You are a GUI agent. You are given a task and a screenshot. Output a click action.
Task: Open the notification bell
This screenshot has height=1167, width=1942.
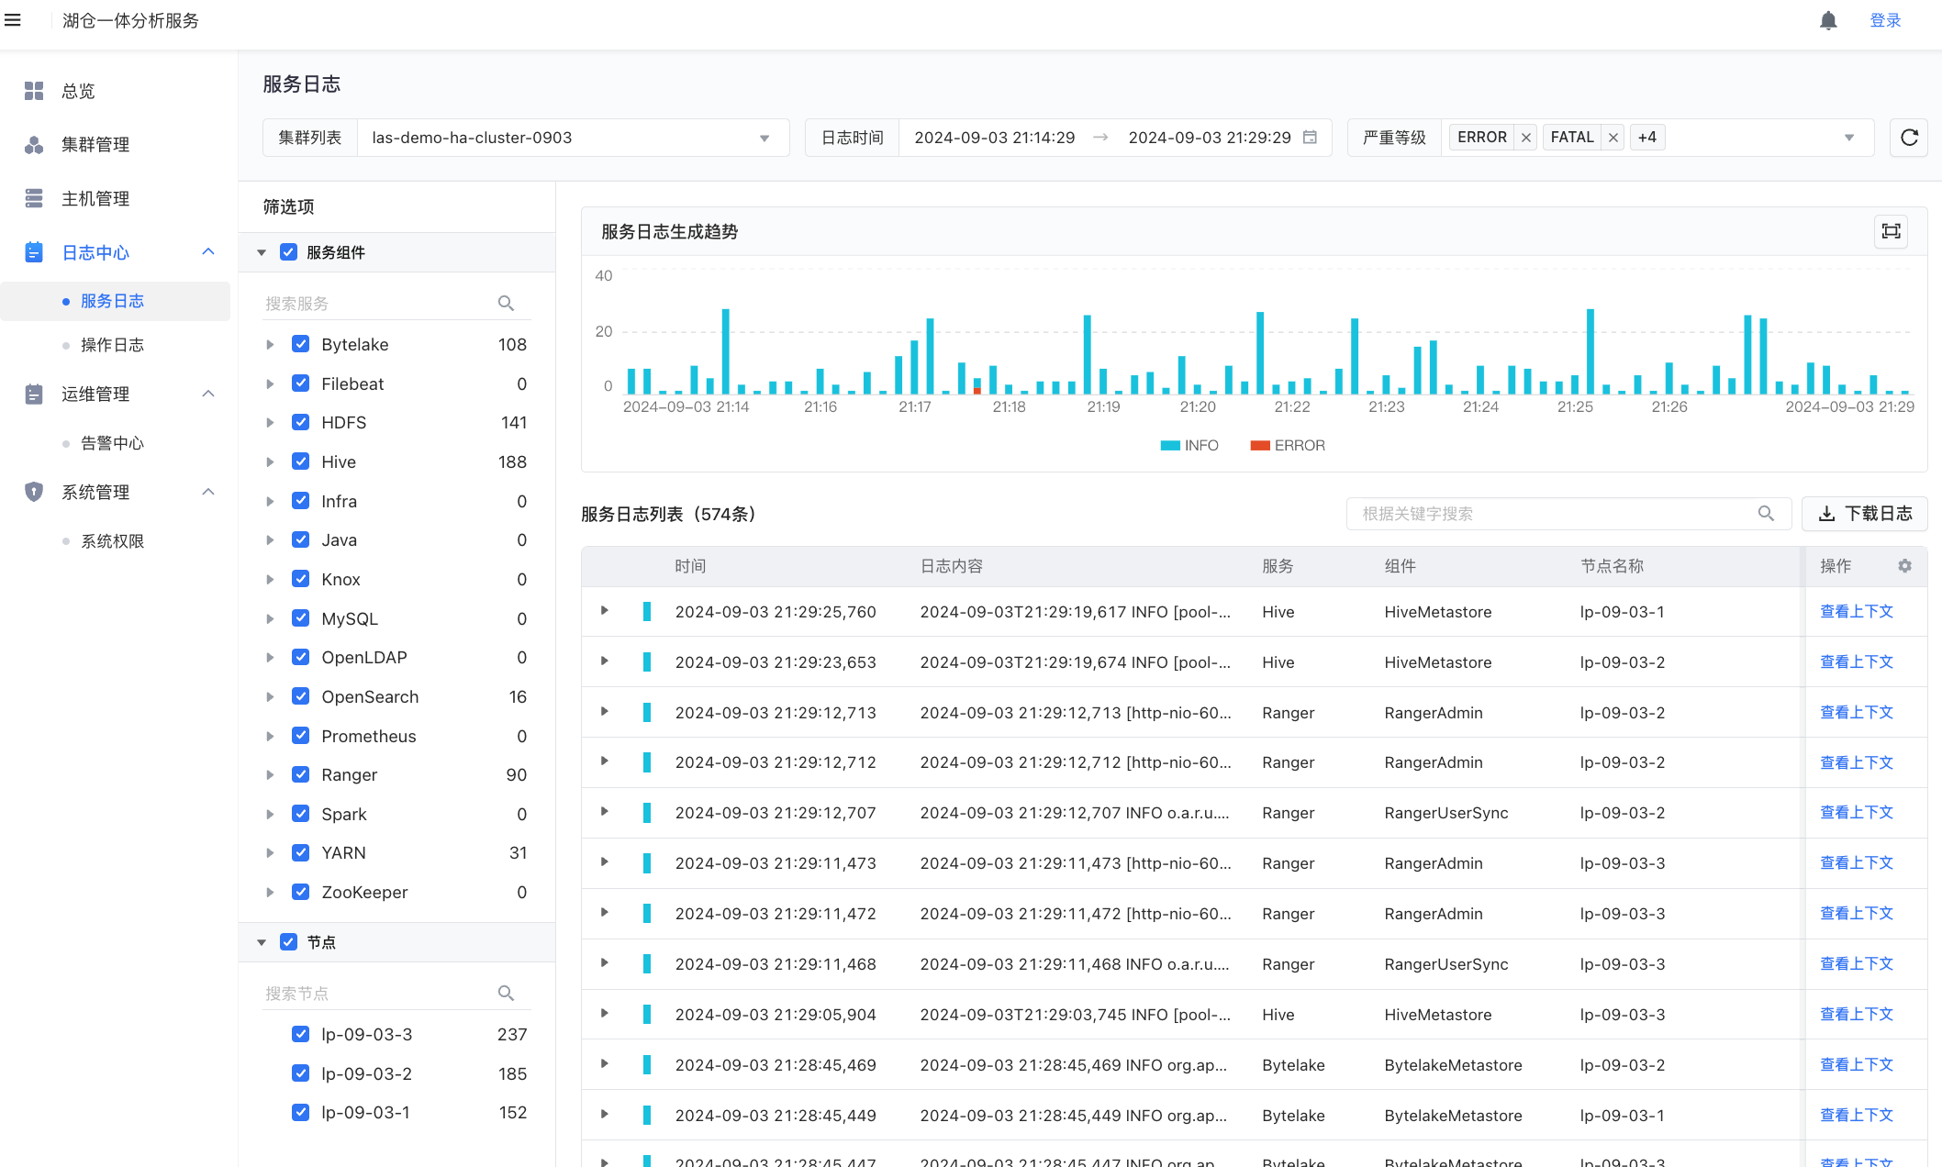tap(1828, 20)
